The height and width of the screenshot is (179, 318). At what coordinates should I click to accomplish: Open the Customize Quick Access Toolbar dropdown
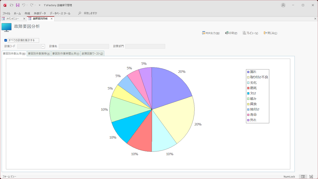click(40, 5)
